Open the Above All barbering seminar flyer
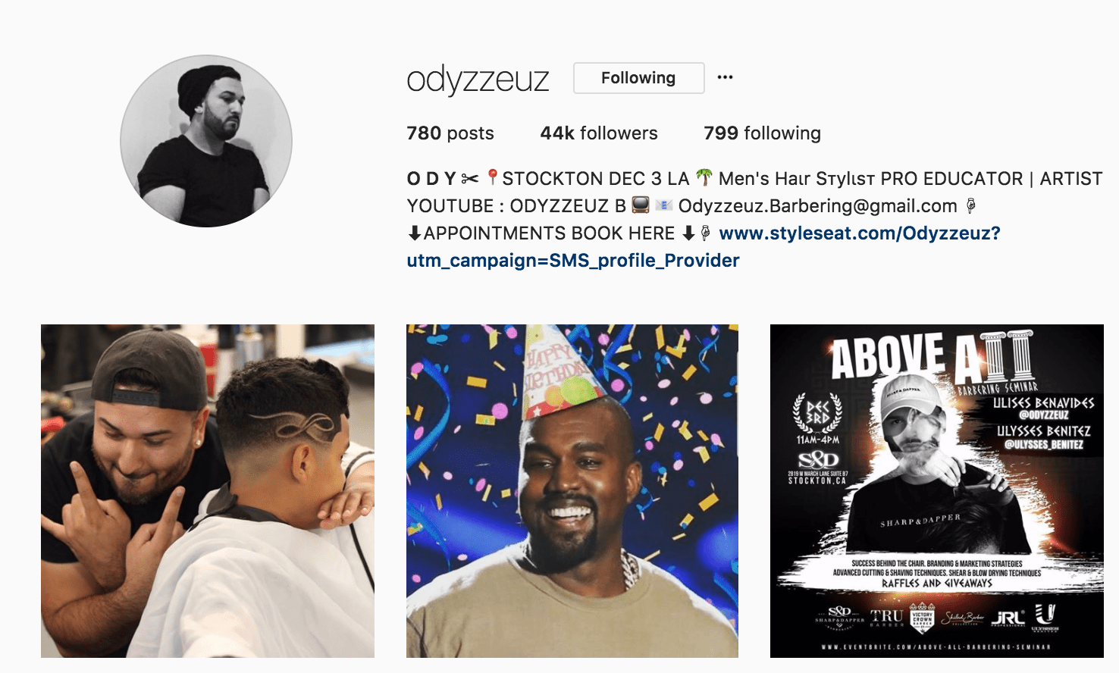1119x673 pixels. 937,491
